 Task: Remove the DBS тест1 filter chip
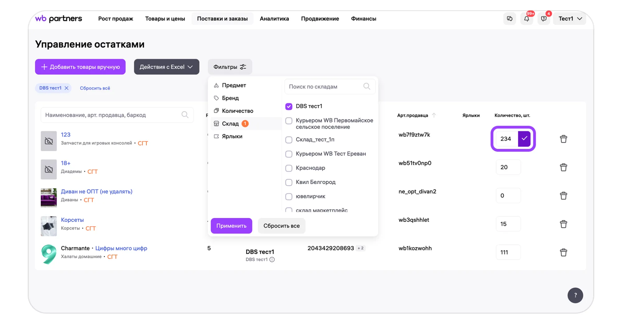pyautogui.click(x=67, y=88)
